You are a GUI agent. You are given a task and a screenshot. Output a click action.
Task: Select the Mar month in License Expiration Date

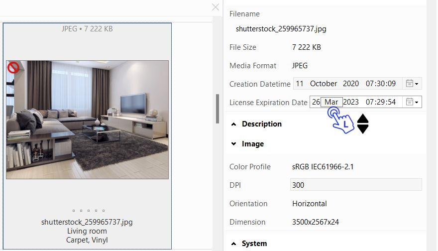click(331, 102)
